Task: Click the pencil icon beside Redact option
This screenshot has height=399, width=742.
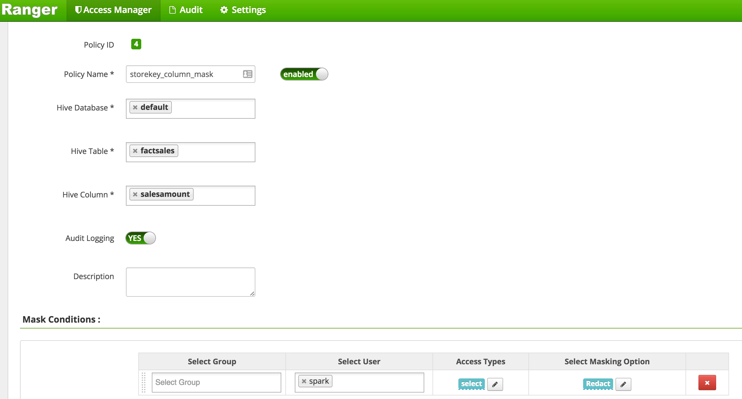Action: click(x=623, y=384)
